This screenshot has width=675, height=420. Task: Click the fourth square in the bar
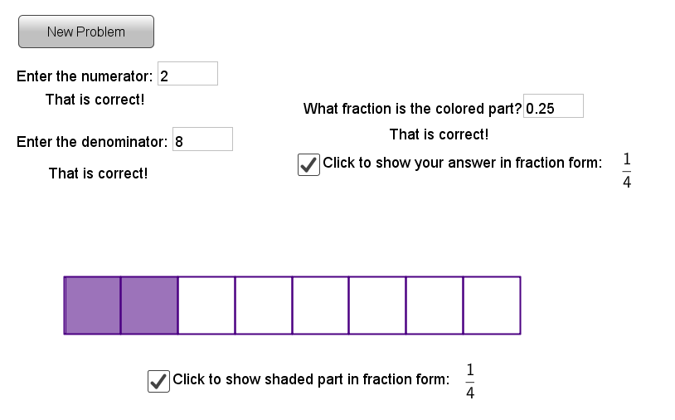click(x=264, y=305)
